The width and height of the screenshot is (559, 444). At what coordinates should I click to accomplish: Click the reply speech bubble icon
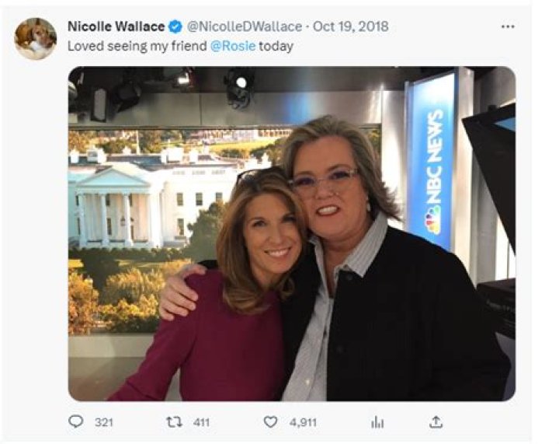pos(76,421)
